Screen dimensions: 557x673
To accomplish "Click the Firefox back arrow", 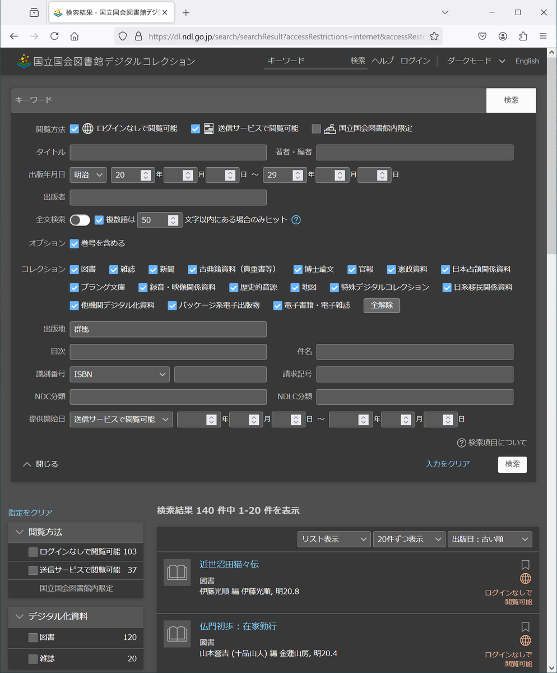I will pos(14,36).
